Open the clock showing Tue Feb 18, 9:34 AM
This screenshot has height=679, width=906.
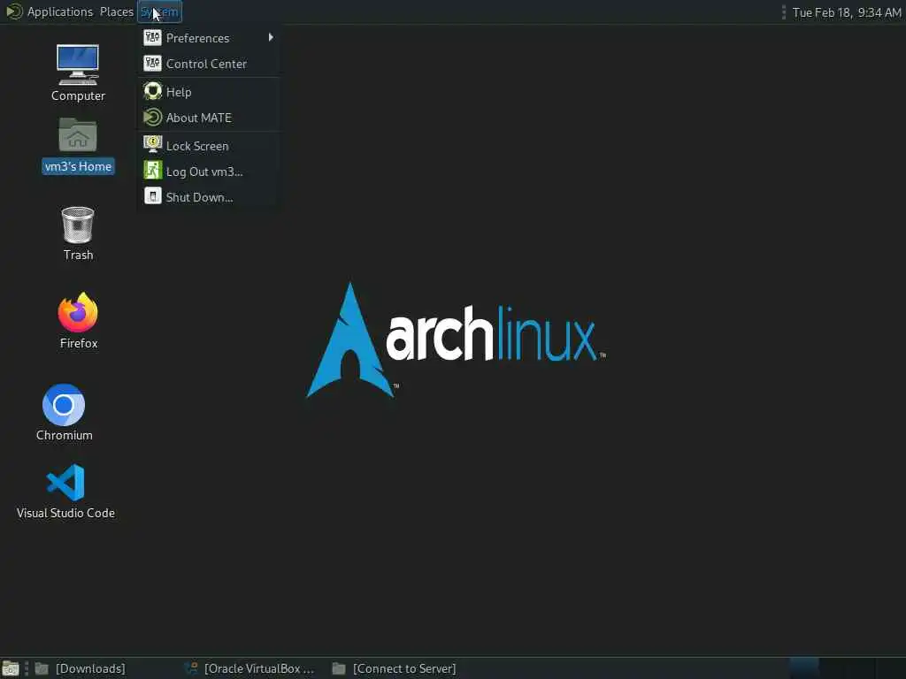point(847,12)
